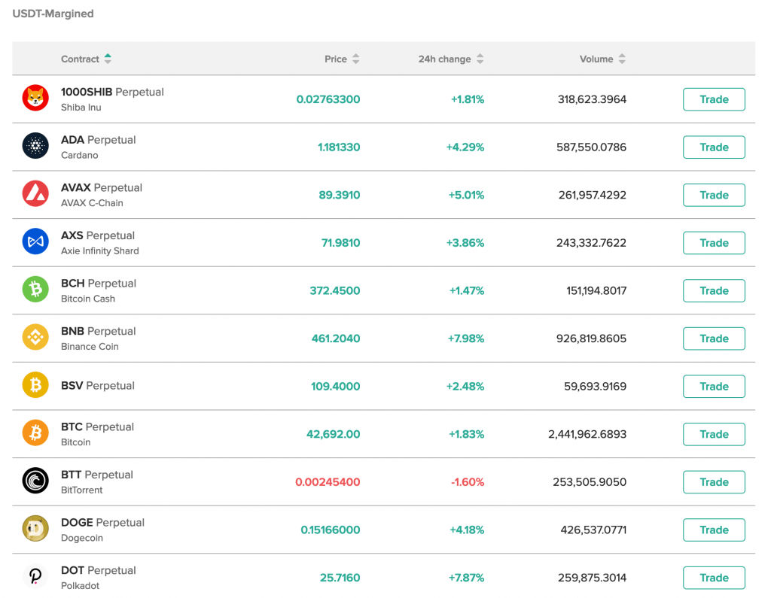The image size is (771, 598).
Task: Open 1000SHIB Perpetual contract name
Action: click(112, 92)
